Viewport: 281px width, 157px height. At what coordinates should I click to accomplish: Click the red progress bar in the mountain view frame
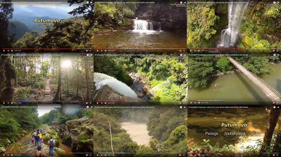click(37, 48)
